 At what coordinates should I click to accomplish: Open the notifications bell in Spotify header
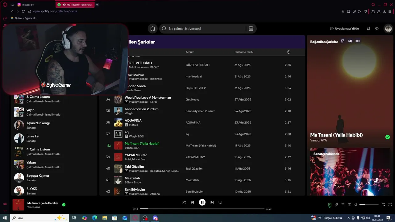[368, 29]
